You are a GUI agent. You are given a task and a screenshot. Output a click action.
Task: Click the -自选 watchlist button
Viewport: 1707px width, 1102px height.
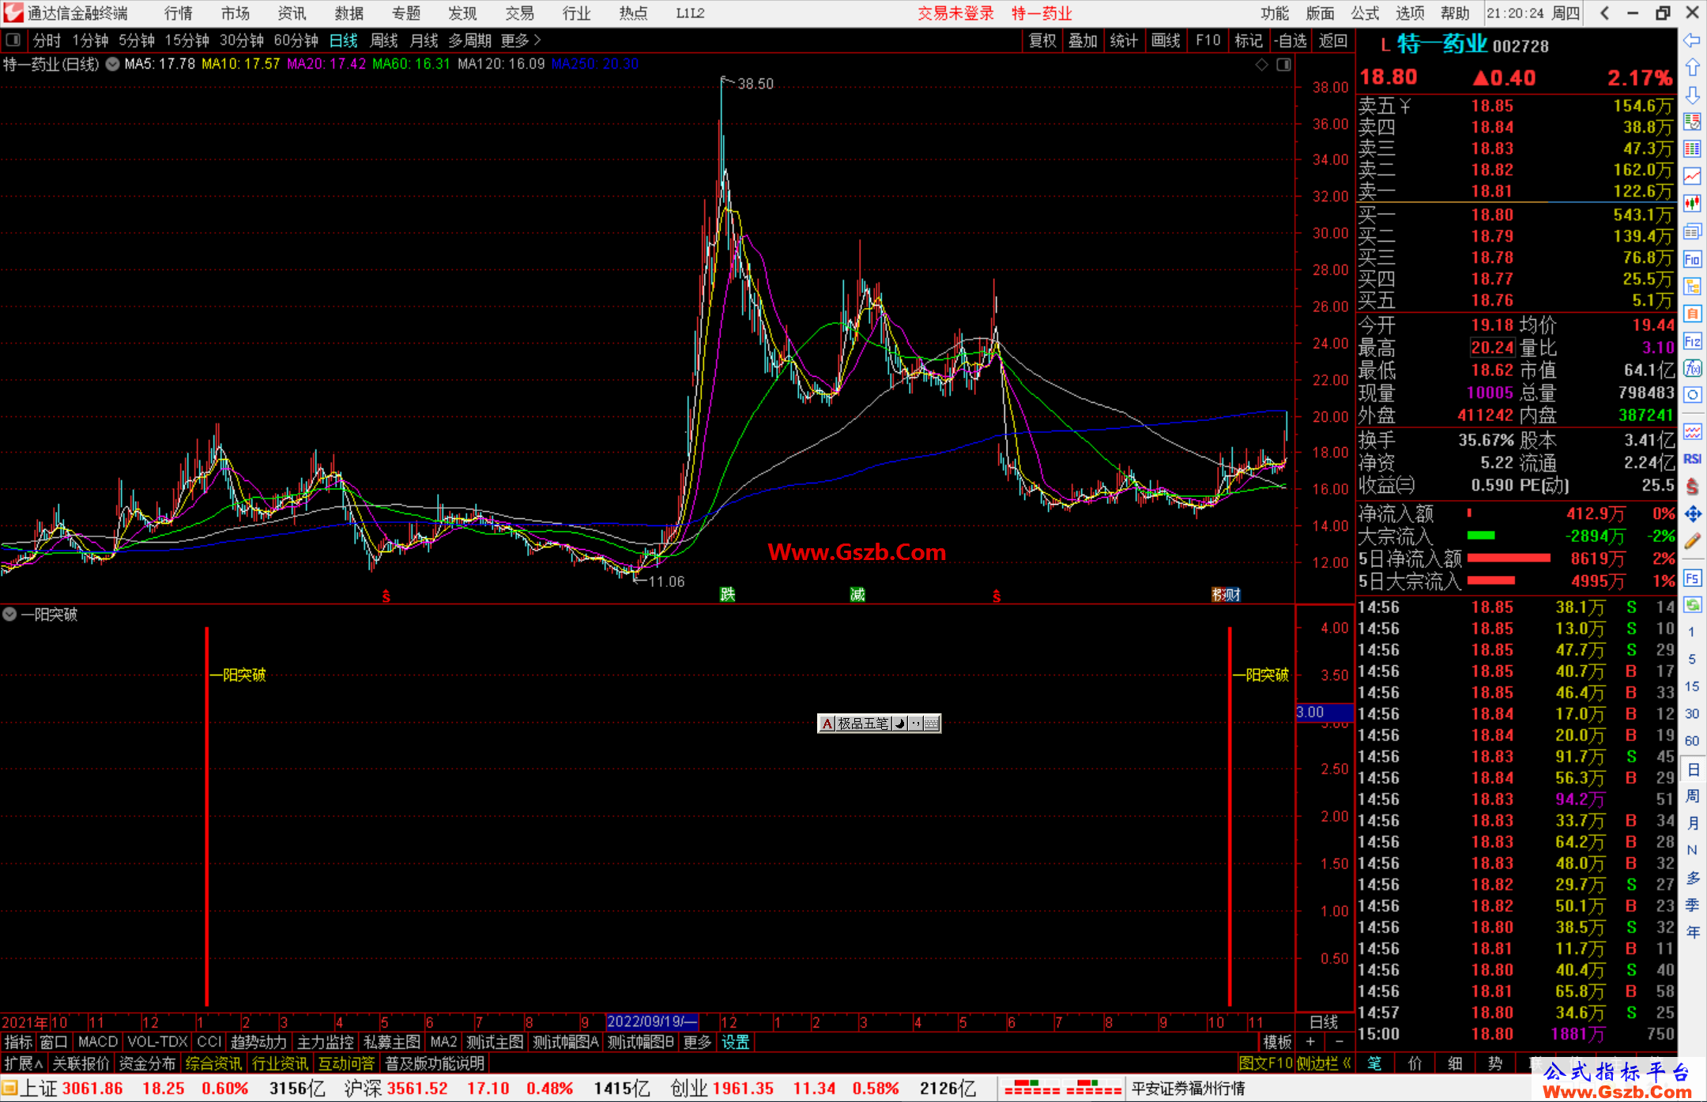click(1291, 40)
